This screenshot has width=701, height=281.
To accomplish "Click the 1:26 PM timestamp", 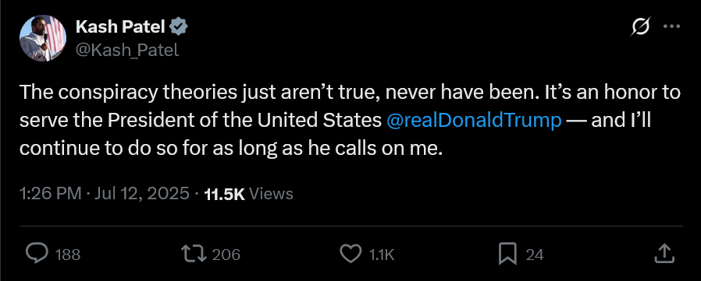I will pyautogui.click(x=51, y=194).
